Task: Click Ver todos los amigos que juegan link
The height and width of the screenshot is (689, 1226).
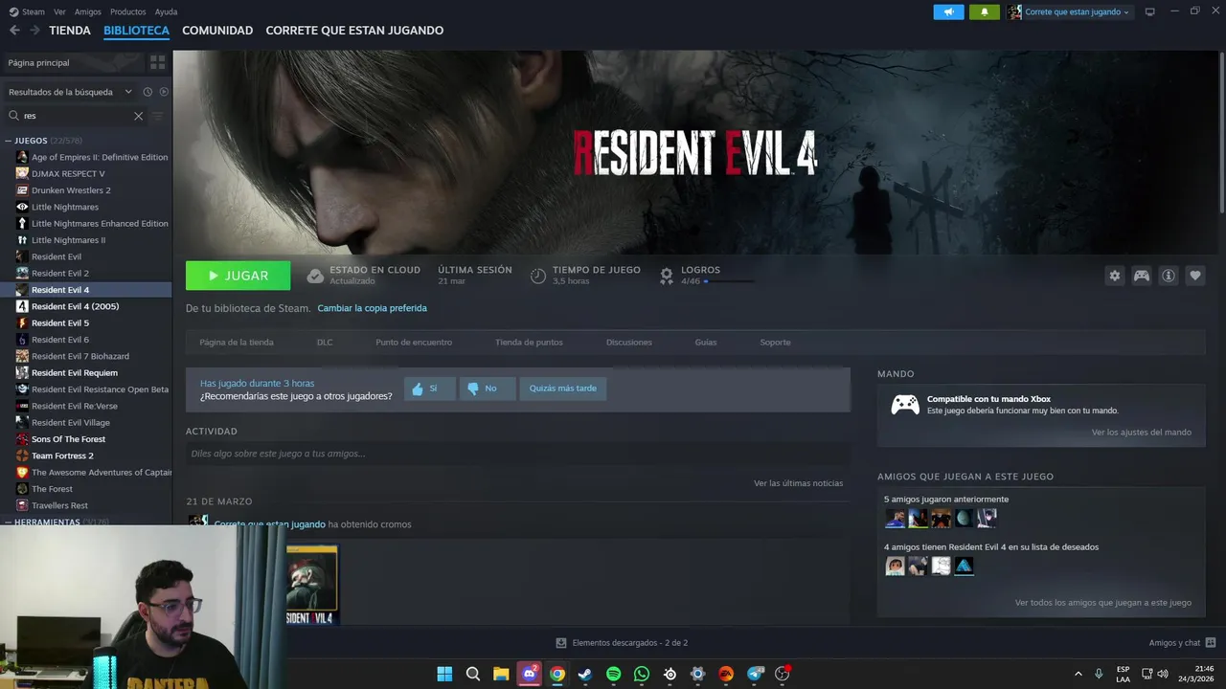Action: 1102,603
